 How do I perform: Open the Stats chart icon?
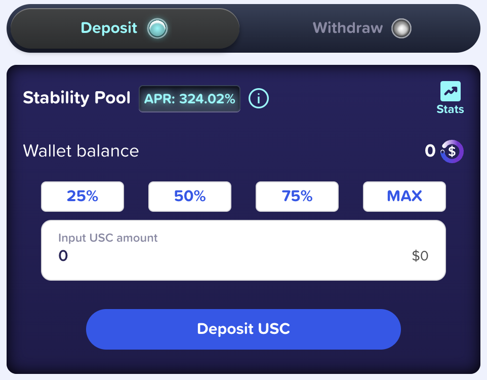[450, 92]
